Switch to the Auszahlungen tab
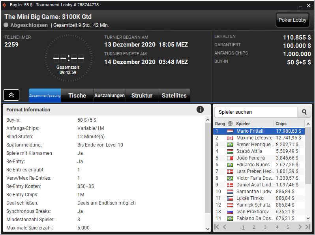Image resolution: width=315 pixels, height=235 pixels. point(109,96)
